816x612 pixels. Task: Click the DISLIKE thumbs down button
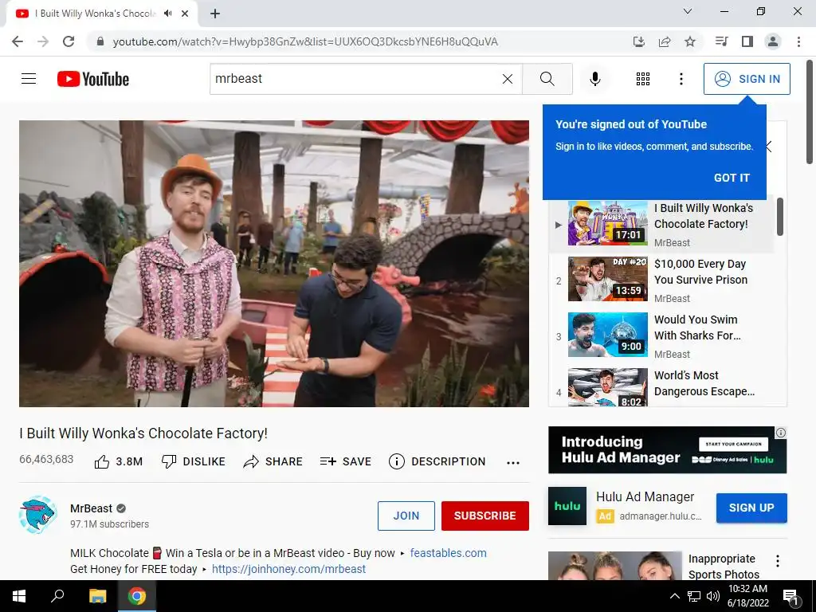tap(193, 461)
